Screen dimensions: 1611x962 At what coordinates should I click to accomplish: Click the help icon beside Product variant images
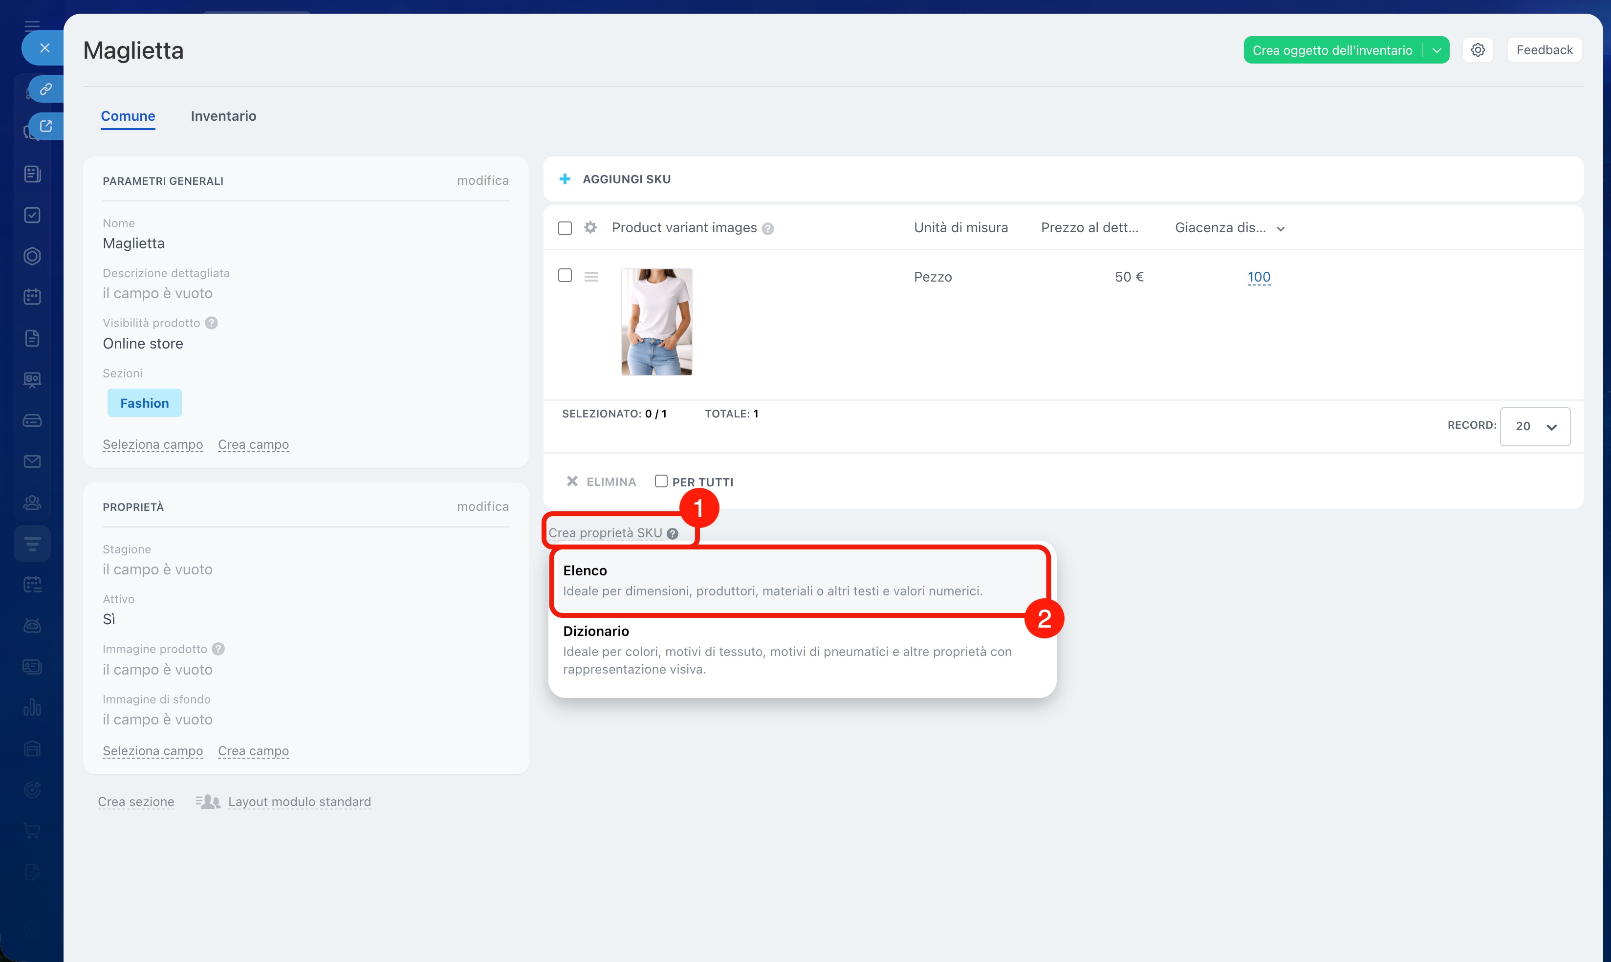pyautogui.click(x=768, y=228)
